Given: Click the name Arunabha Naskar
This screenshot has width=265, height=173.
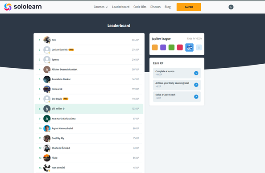Looking at the screenshot, I should point(61,79).
